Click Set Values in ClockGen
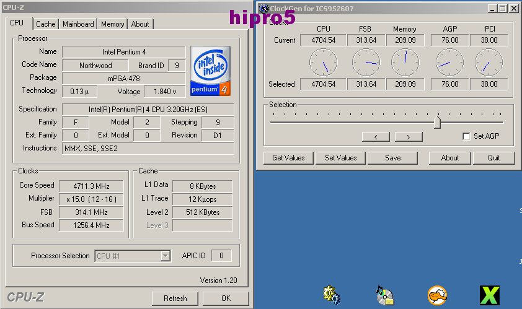Viewport: 522px width, 309px height. pos(340,158)
